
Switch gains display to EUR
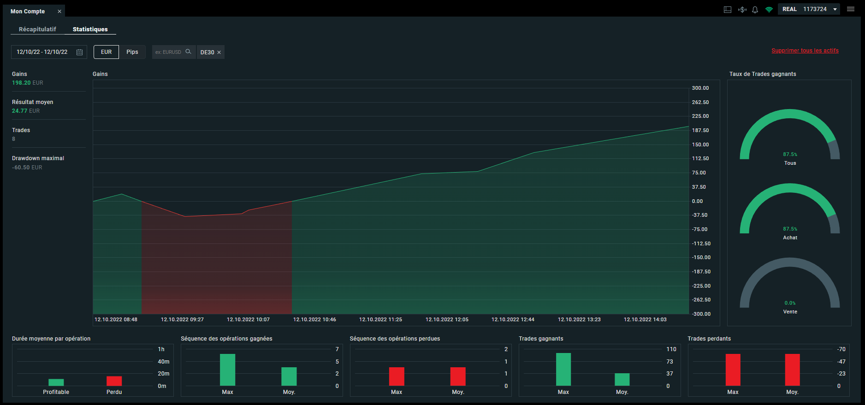click(x=106, y=52)
